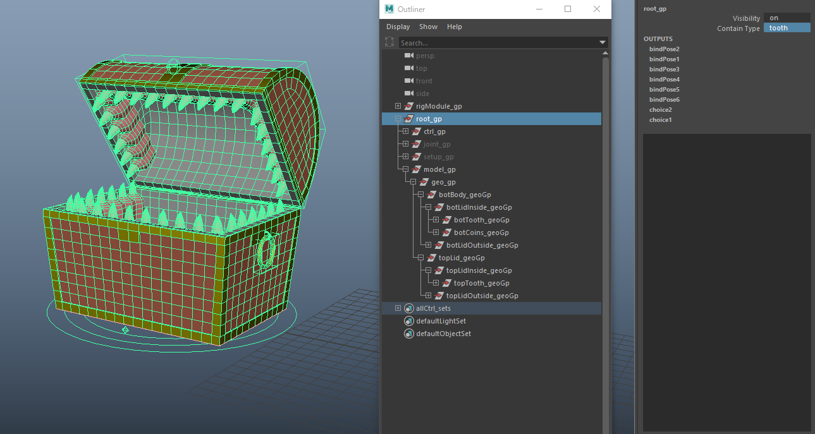Image resolution: width=815 pixels, height=434 pixels.
Task: Click the Maya logo in Outliner title bar
Action: tap(389, 9)
